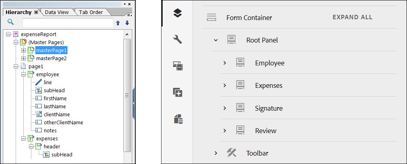Open the Properties wrench icon in sidebar
This screenshot has height=164, width=407.
pyautogui.click(x=178, y=40)
